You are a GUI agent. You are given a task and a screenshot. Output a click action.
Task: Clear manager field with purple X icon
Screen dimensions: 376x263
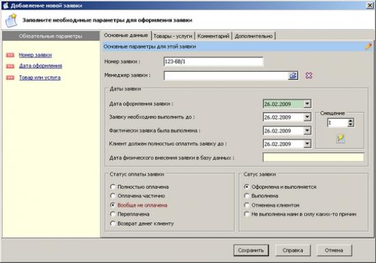[309, 75]
